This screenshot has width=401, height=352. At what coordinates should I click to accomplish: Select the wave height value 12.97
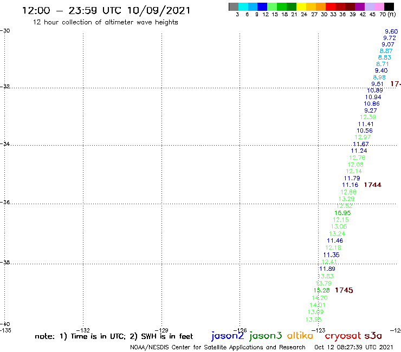(x=363, y=137)
